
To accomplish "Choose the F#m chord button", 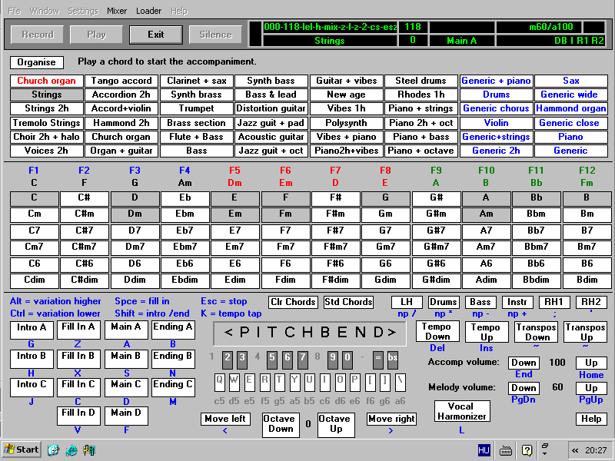I will (334, 214).
